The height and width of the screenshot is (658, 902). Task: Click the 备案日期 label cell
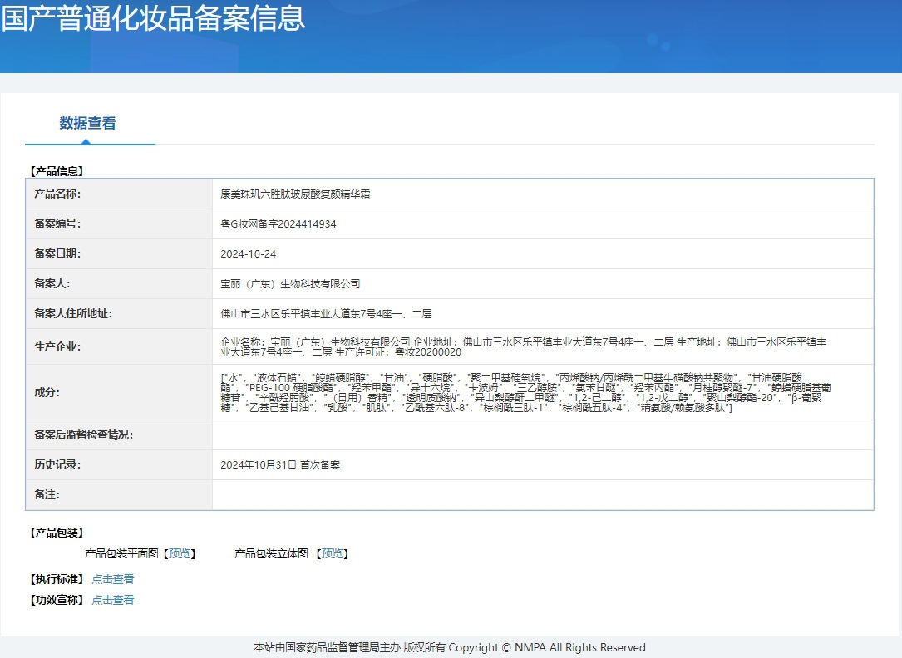(119, 254)
